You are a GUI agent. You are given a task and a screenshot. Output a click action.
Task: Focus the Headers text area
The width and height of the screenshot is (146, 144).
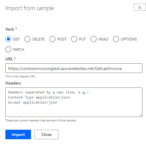(x=74, y=102)
